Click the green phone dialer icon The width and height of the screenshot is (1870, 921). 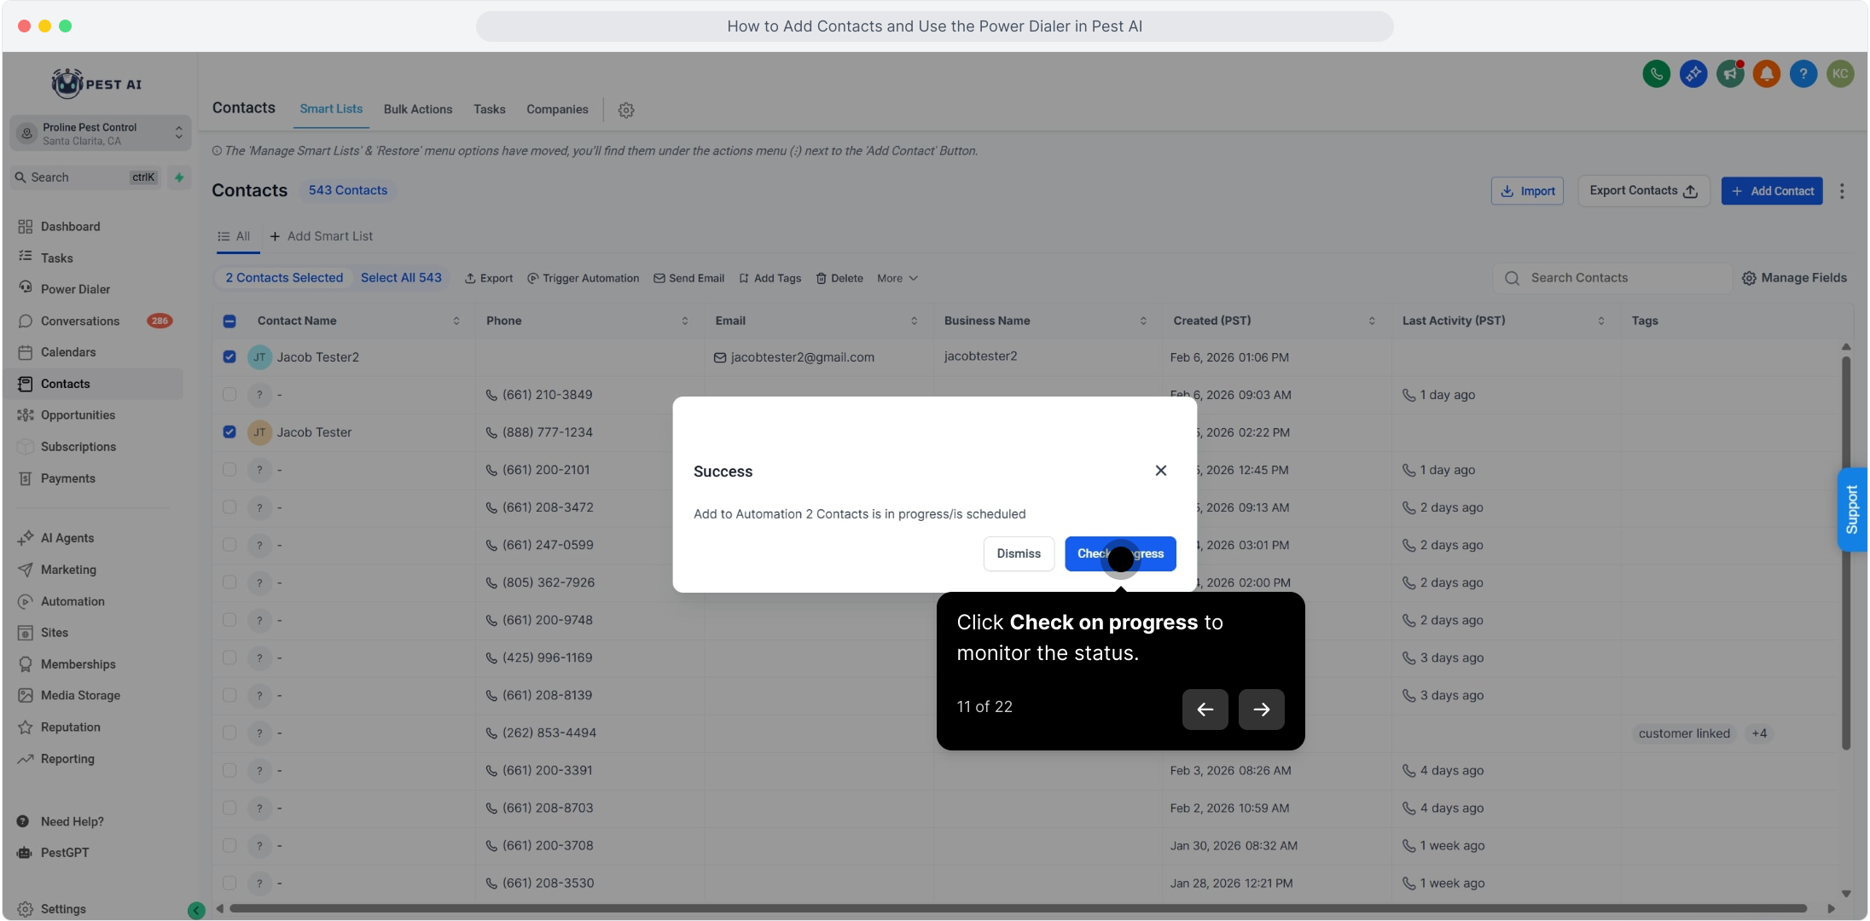click(x=1656, y=74)
